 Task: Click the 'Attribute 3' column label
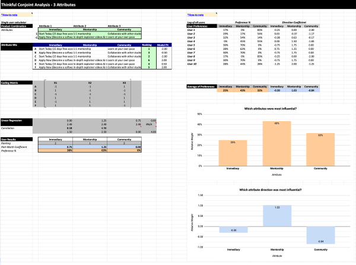pyautogui.click(x=114, y=26)
